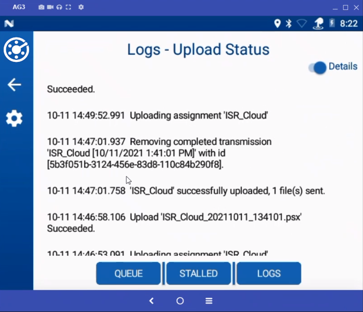Viewport: 363px width, 312px height.
Task: Open emulator settings gear in title bar
Action: click(81, 7)
